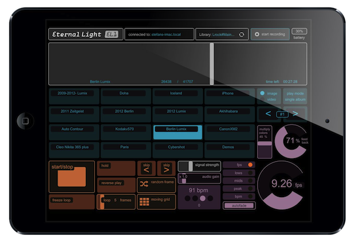
Task: Tap the random frame shuffle icon
Action: (144, 184)
